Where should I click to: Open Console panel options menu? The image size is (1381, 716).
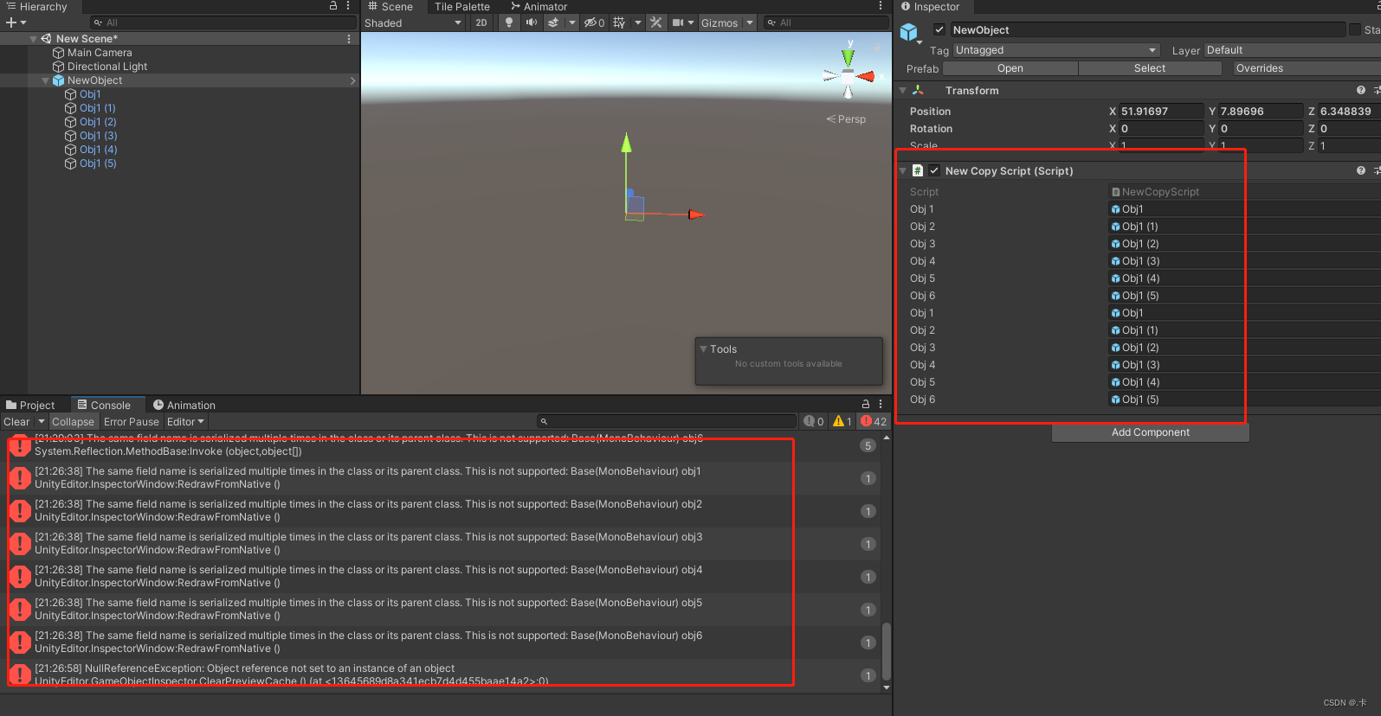point(881,404)
